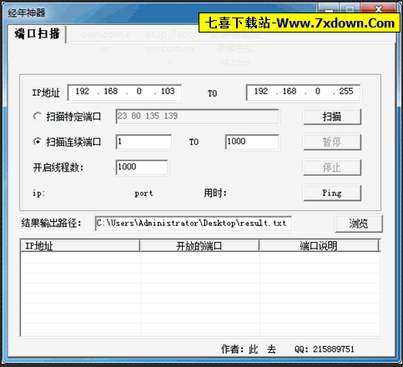Image resolution: width=403 pixels, height=367 pixels.
Task: Click the 开放的端口 column header
Action: click(x=199, y=246)
